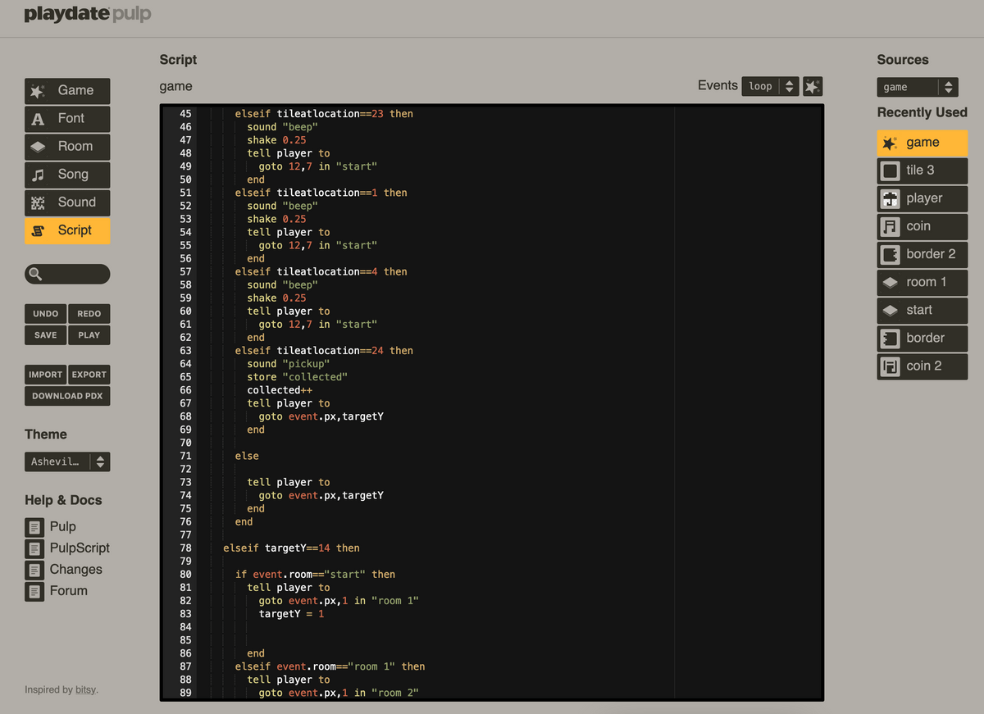Click border tile icon
This screenshot has width=984, height=714.
[x=890, y=338]
